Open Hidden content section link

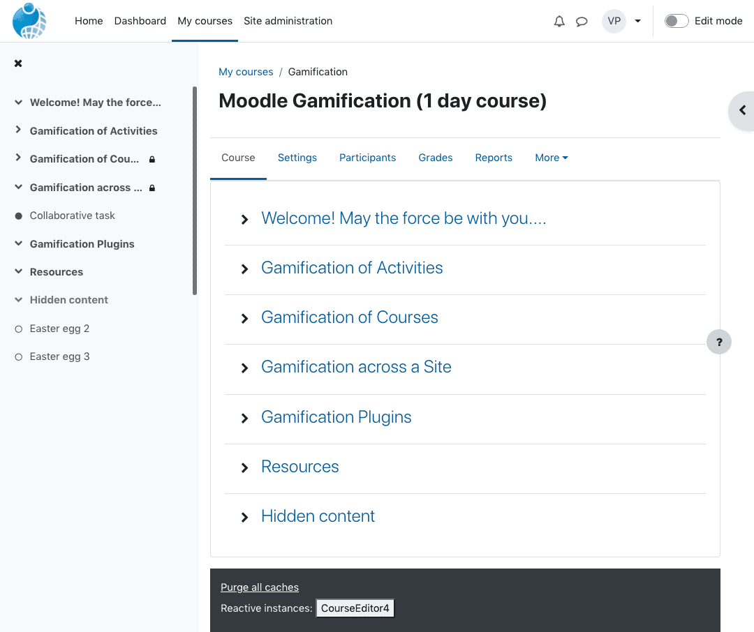[318, 516]
